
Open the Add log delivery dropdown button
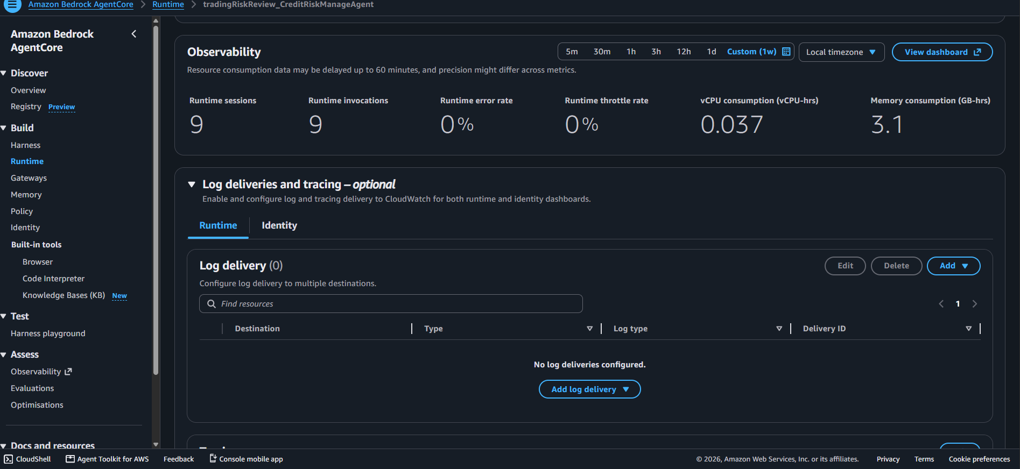[589, 389]
